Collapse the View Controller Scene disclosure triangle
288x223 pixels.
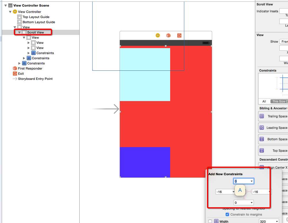[x=5, y=5]
